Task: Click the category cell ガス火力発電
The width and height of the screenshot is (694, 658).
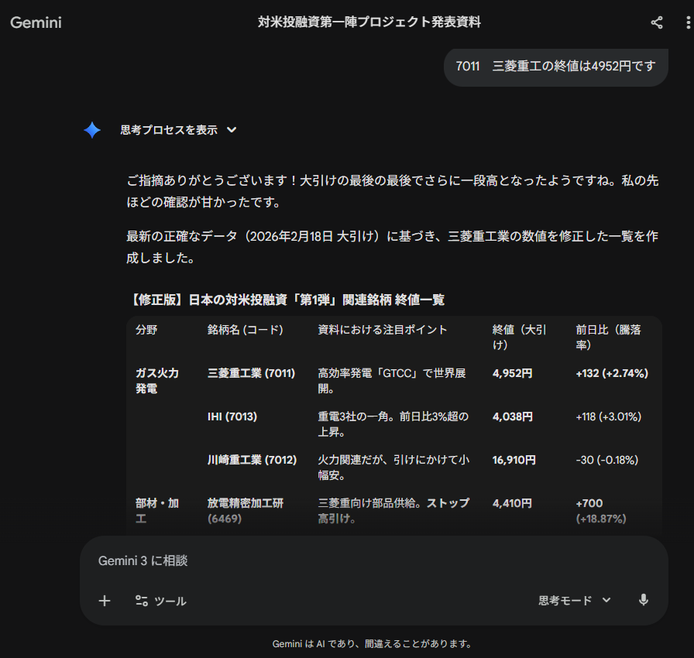Action: [157, 381]
